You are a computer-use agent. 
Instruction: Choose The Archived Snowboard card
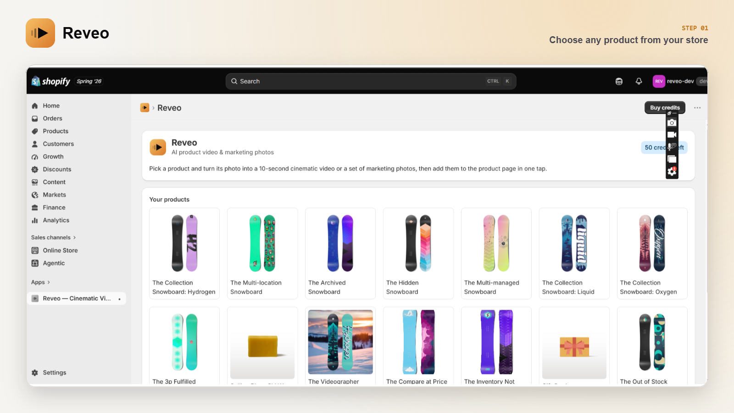tap(340, 253)
